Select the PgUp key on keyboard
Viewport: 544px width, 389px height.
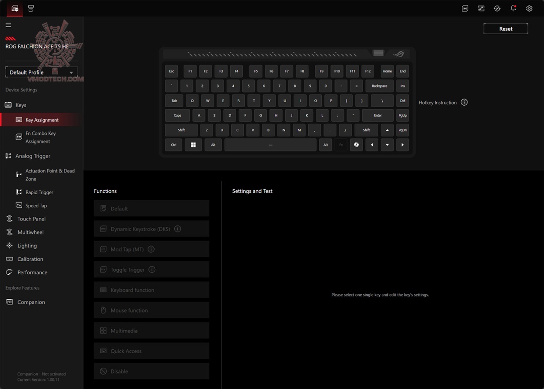click(x=402, y=115)
